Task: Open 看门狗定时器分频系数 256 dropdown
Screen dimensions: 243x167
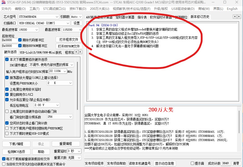Action: pyautogui.click(x=60, y=117)
